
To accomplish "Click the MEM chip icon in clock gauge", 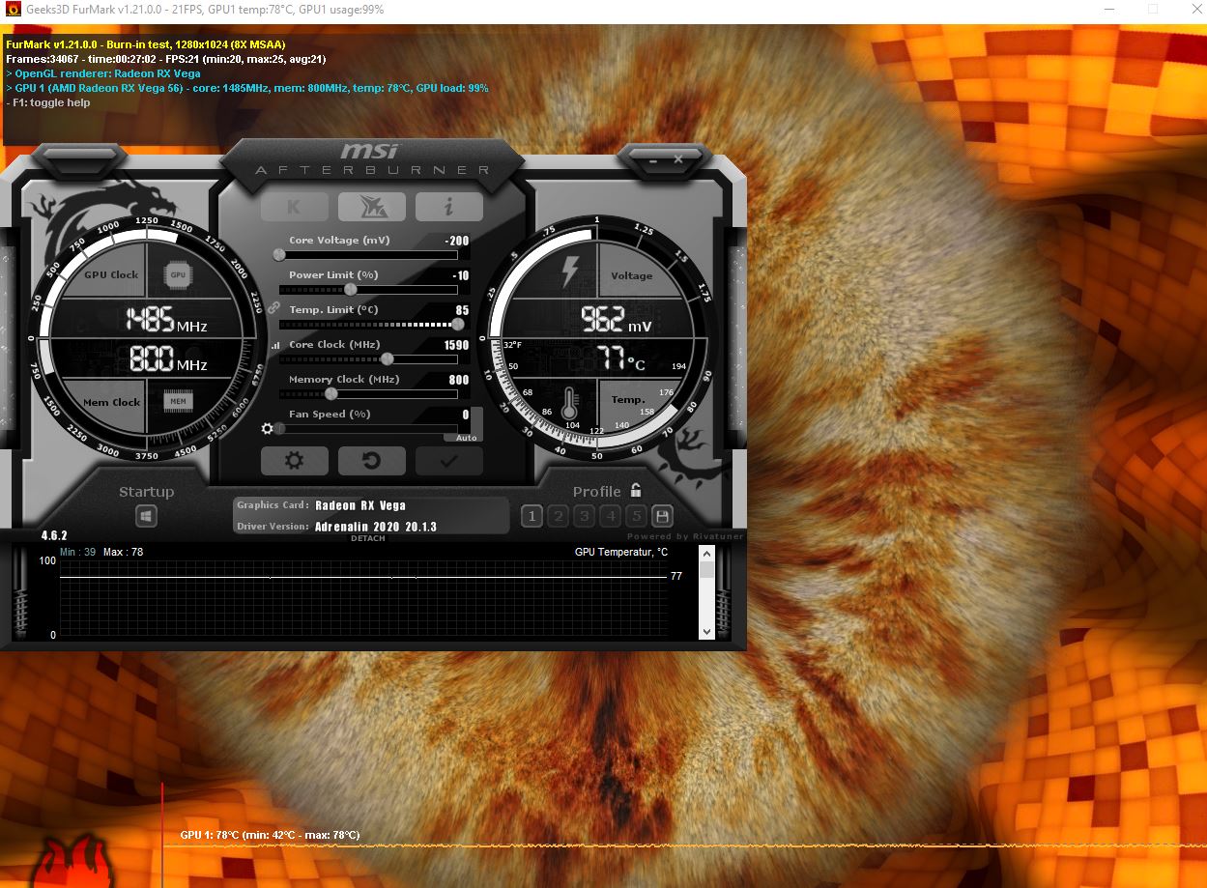I will [x=178, y=401].
